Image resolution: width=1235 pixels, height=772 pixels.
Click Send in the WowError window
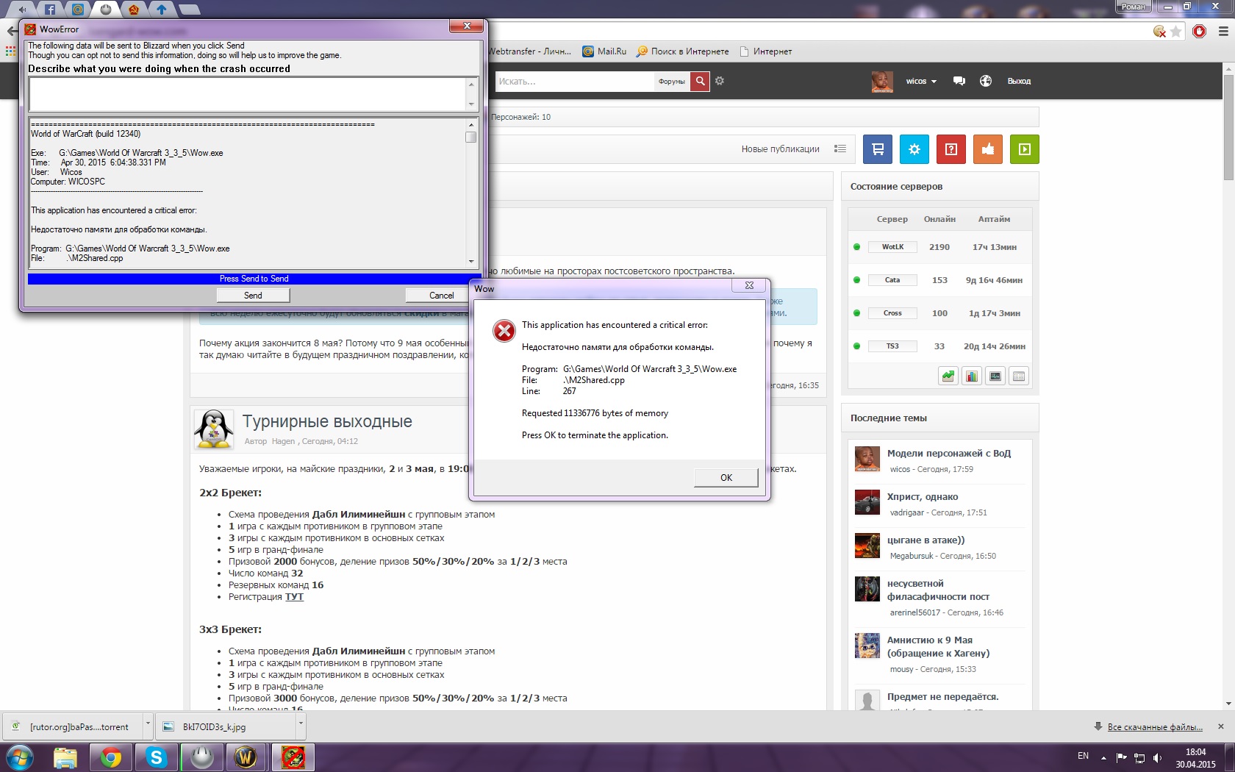pos(253,296)
